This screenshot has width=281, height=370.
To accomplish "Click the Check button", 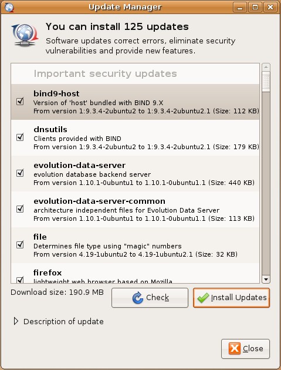I will pos(150,298).
